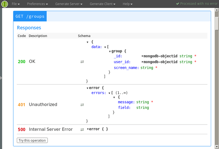Image resolution: width=219 pixels, height=149 pixels.
Task: Click the screen_name property label
Action: point(126,68)
